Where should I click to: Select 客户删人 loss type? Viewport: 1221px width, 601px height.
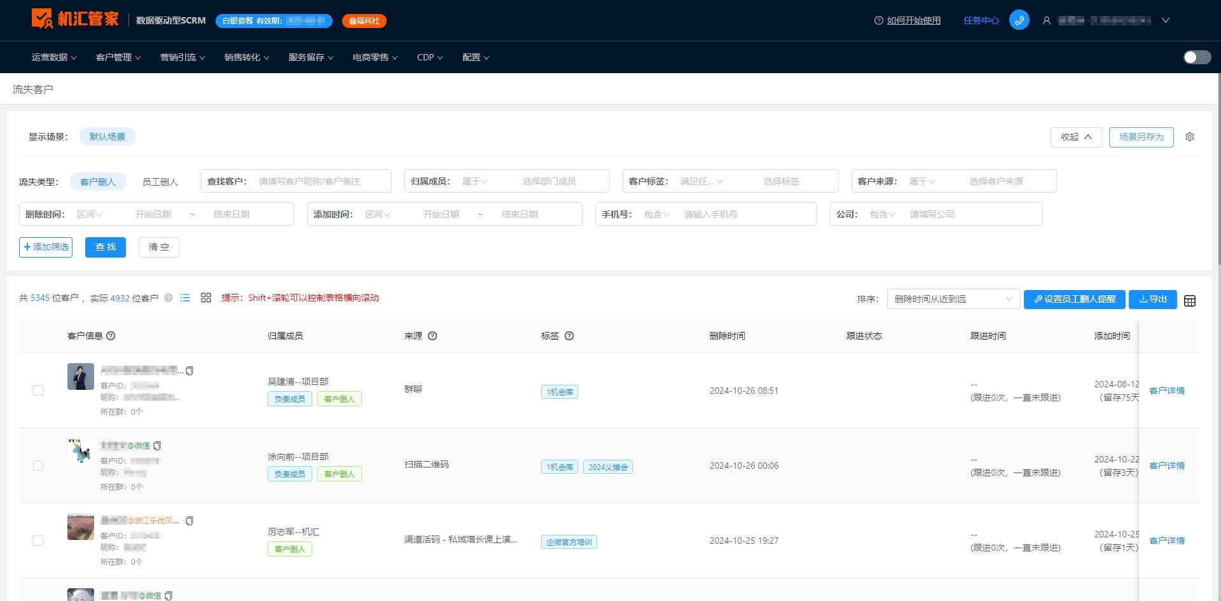pyautogui.click(x=98, y=182)
